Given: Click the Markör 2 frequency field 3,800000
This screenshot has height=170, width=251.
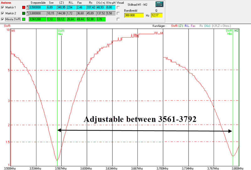Looking at the screenshot, I should 38,13.
